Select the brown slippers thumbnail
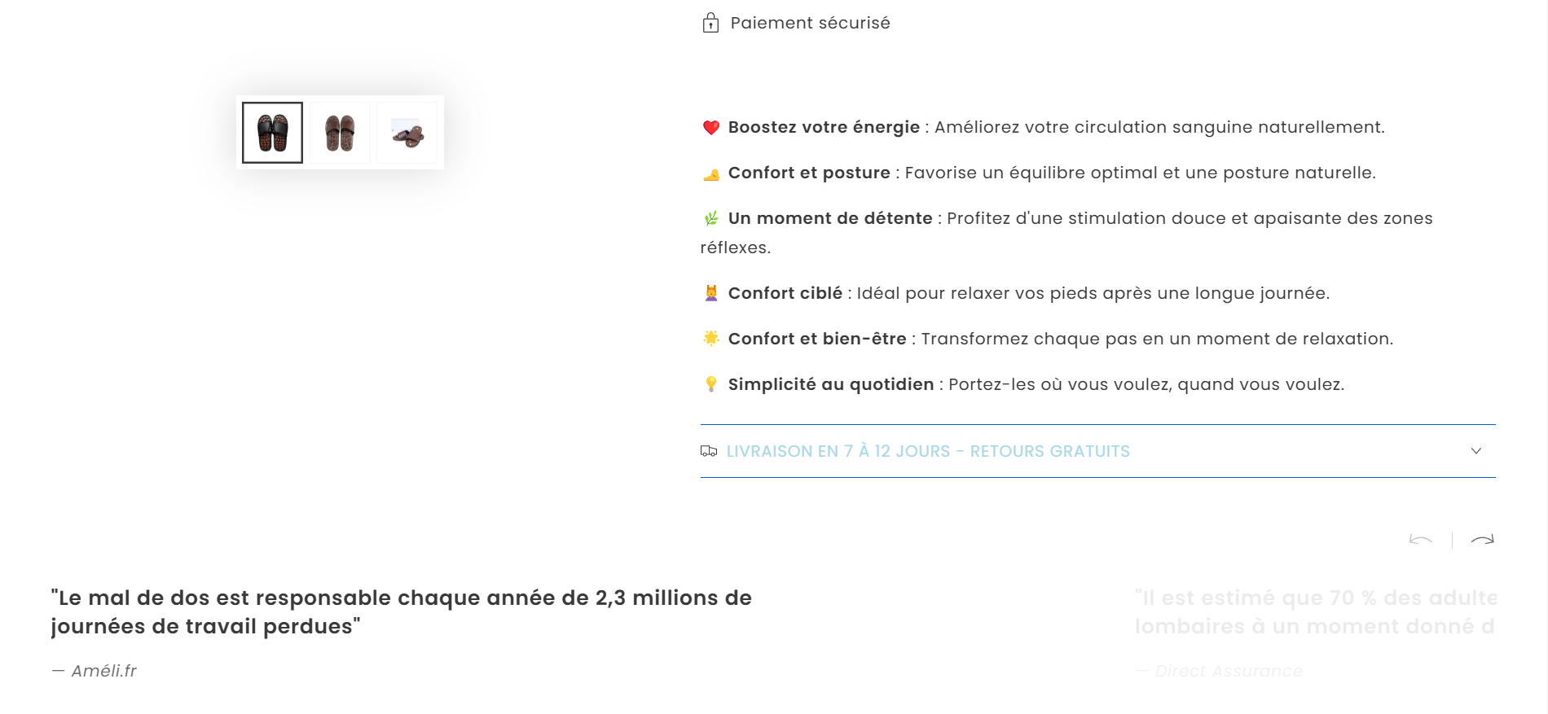 pyautogui.click(x=340, y=133)
